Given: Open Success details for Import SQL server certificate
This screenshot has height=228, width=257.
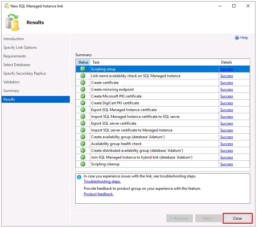Looking at the screenshot, I should click(x=226, y=130).
